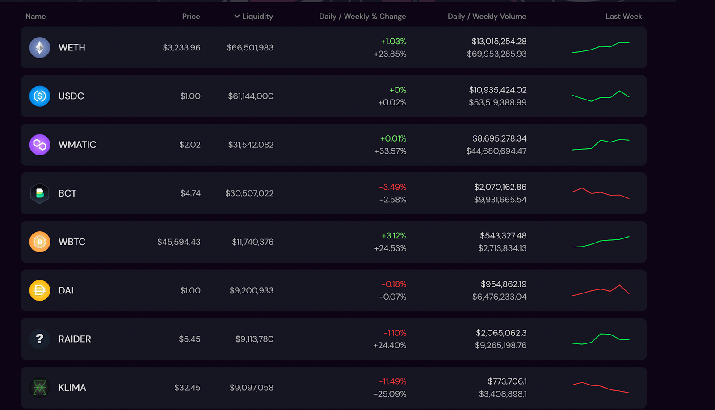The height and width of the screenshot is (410, 715).
Task: Click the WETH Ethereum token icon
Action: coord(40,47)
